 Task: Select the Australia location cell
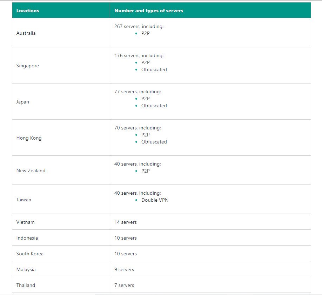click(26, 33)
